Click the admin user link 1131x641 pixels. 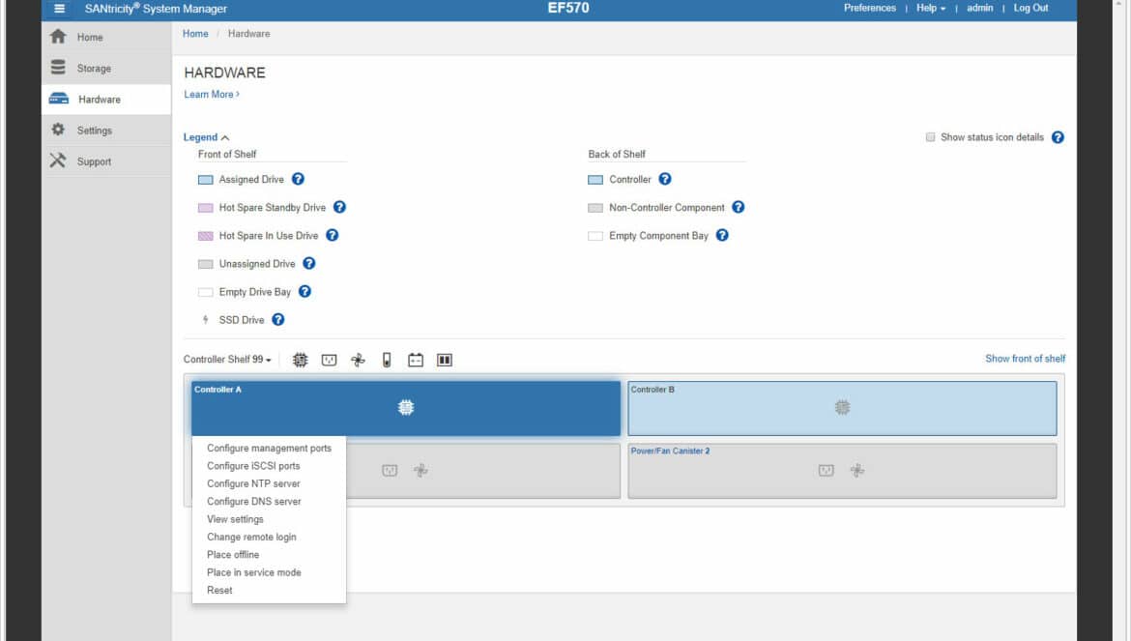pos(979,8)
